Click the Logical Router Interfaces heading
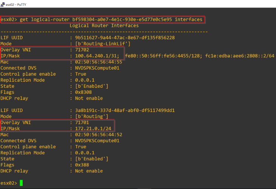The width and height of the screenshot is (276, 189). coord(104,26)
